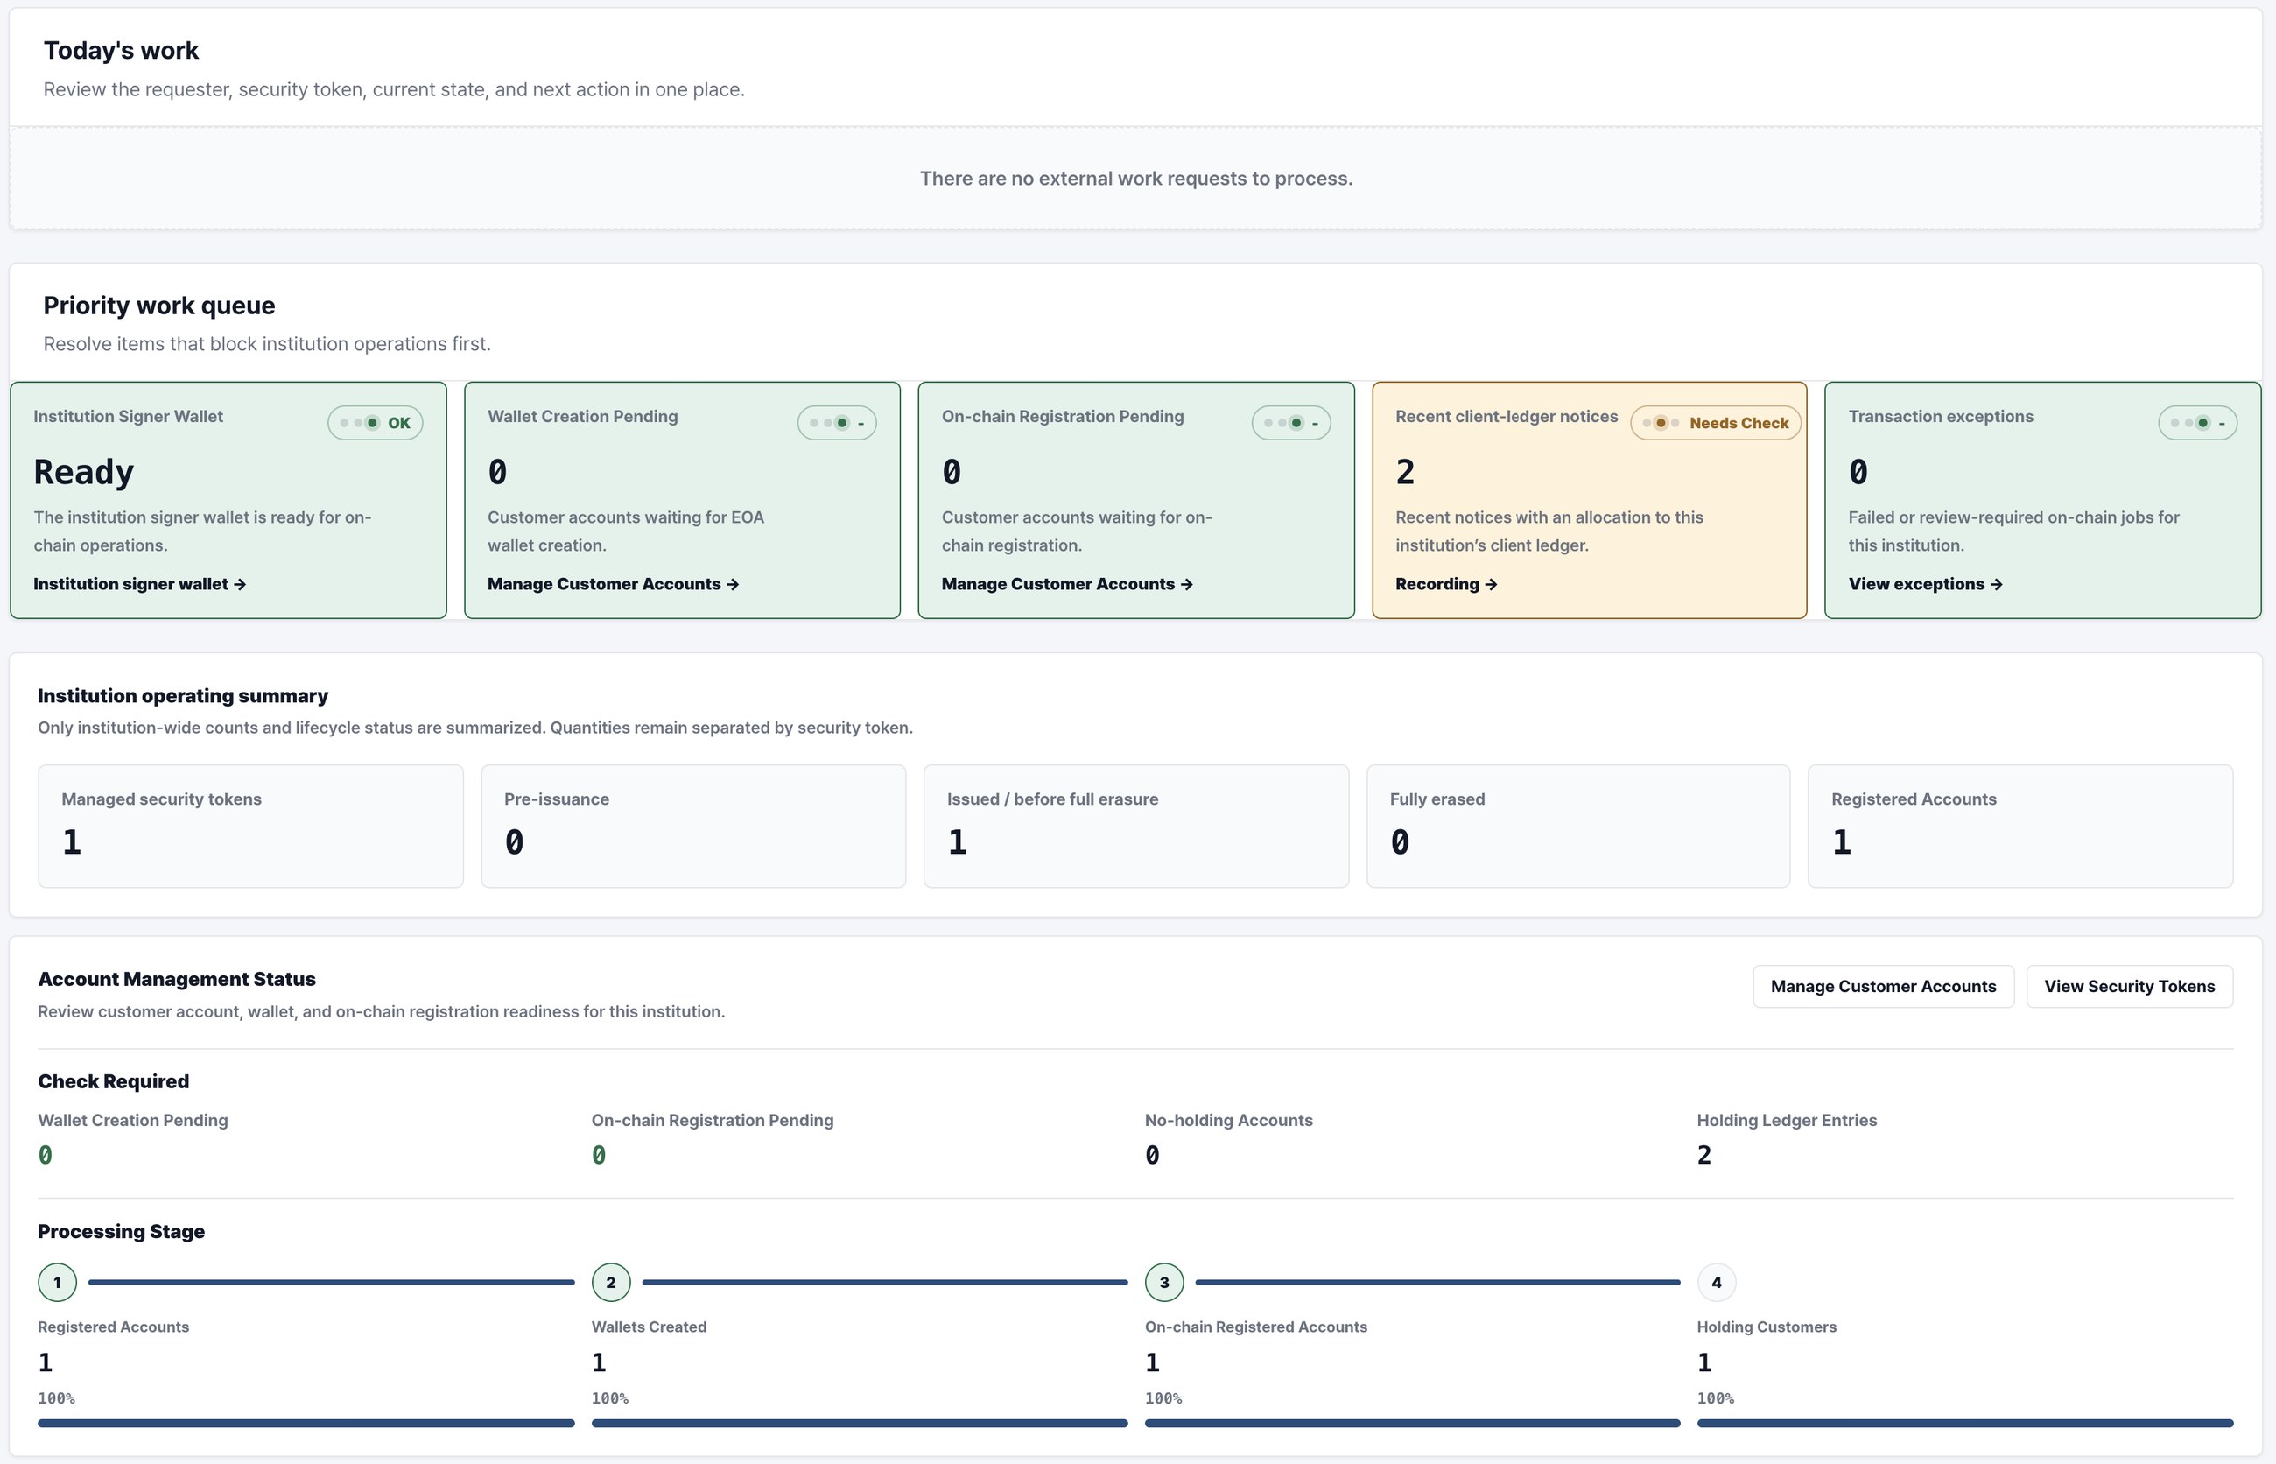Follow the Recording link in client-ledger notices
2276x1464 pixels.
(x=1445, y=584)
